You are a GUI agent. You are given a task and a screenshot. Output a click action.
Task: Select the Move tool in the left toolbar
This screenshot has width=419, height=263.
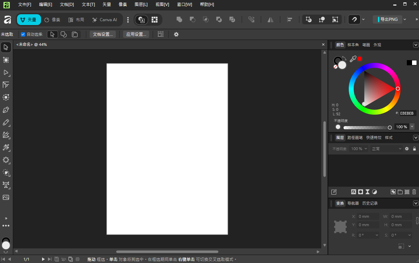(x=6, y=47)
